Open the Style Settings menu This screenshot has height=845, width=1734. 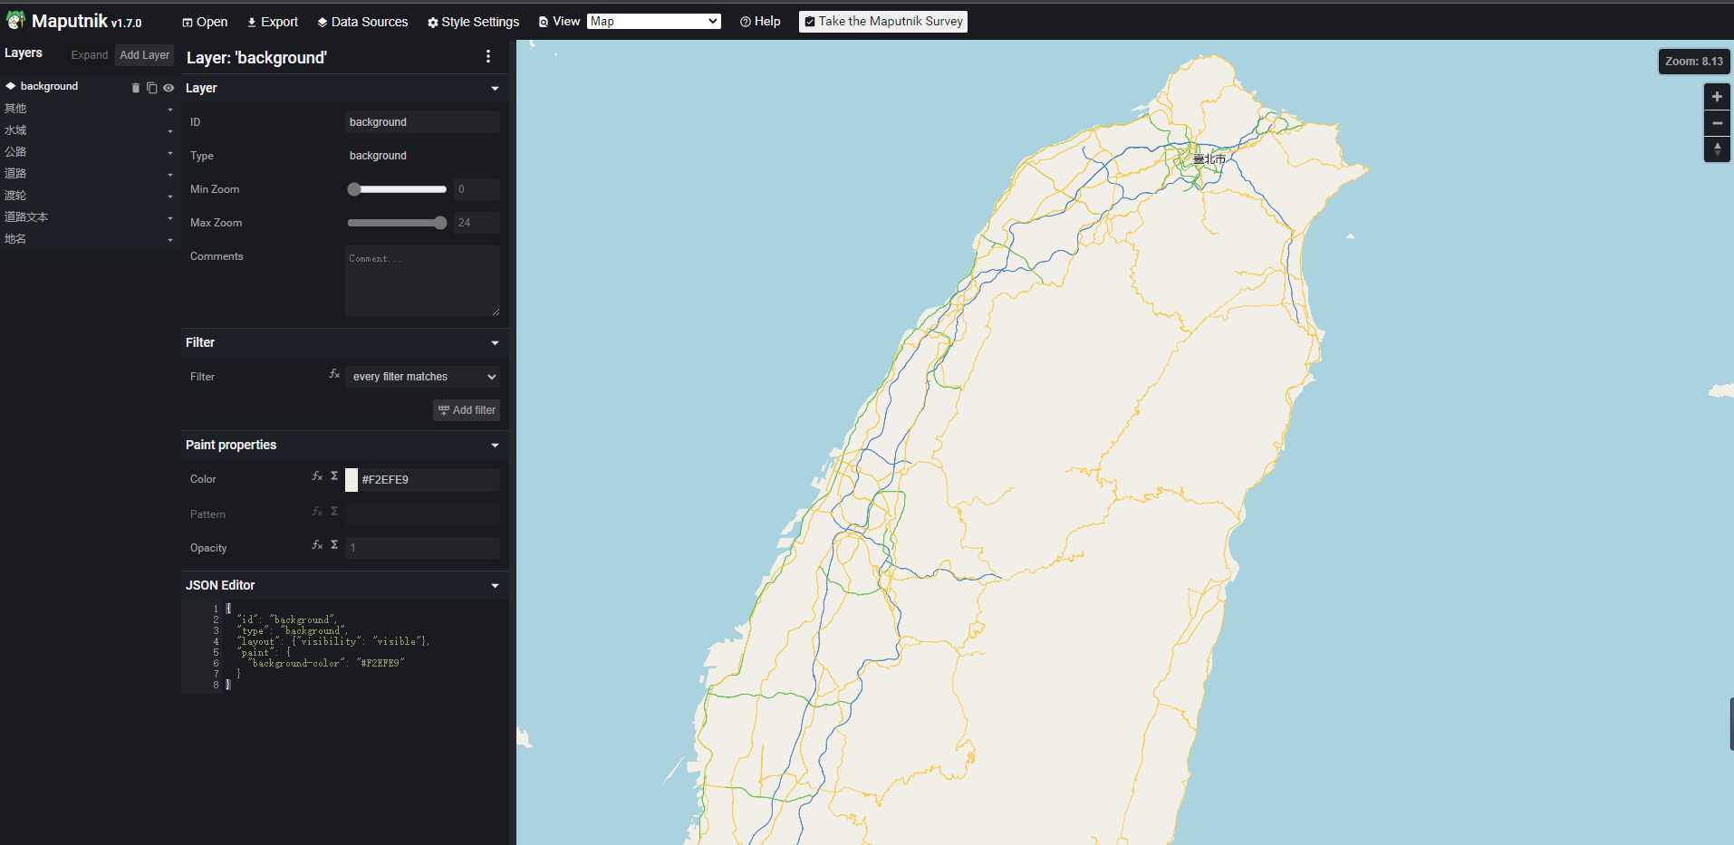click(x=473, y=21)
